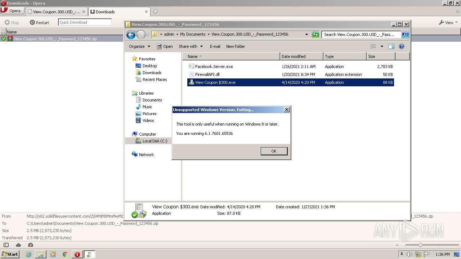Click admin in the address breadcrumb
The image size is (461, 259).
(x=169, y=35)
